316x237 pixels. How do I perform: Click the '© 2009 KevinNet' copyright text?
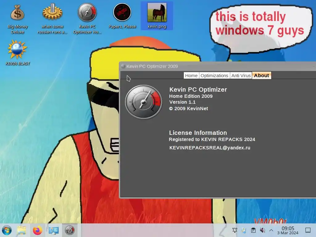pos(189,109)
